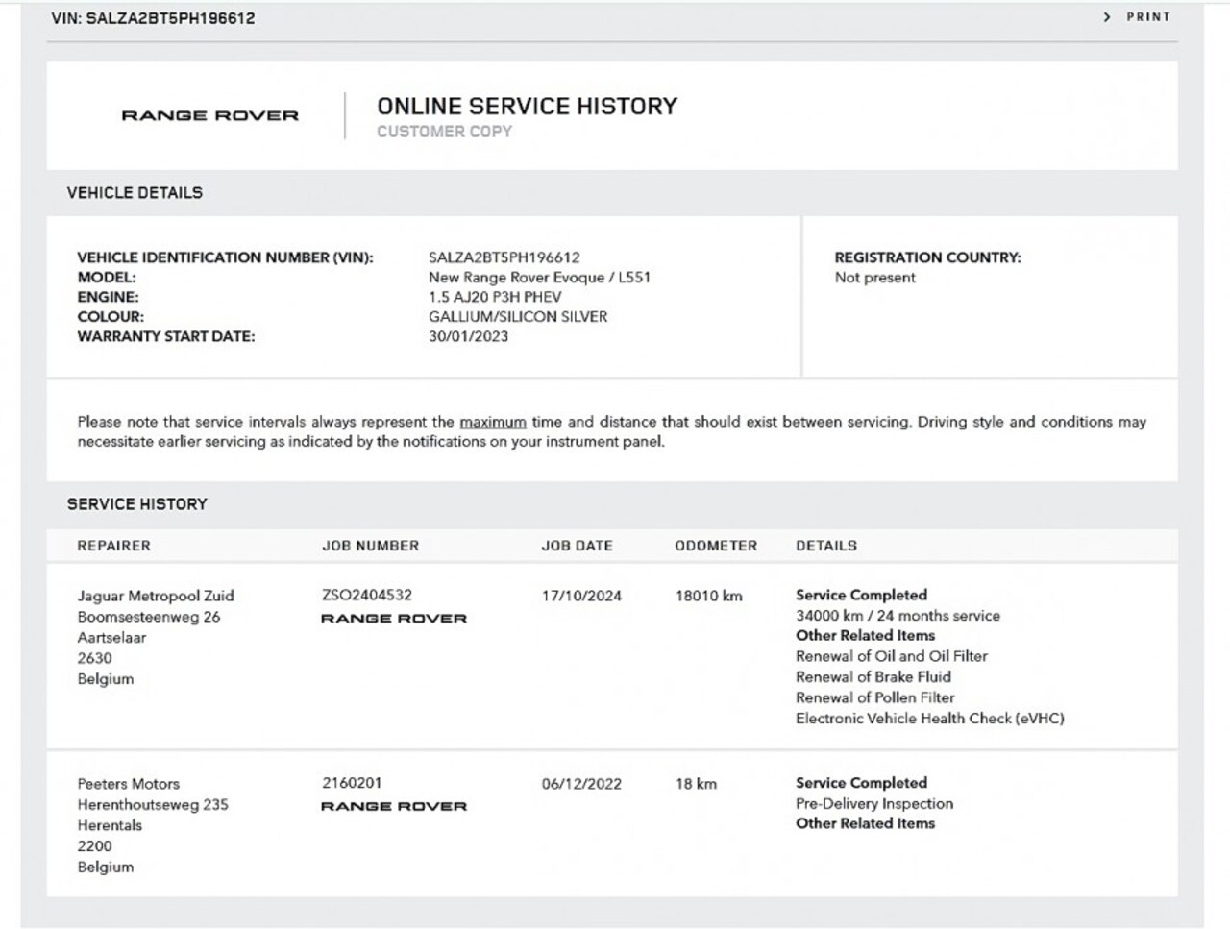1230x929 pixels.
Task: Click the Pre-Delivery Inspection entry
Action: (873, 803)
